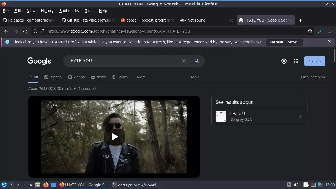The height and width of the screenshot is (189, 336).
Task: Switch to workspace 3
Action: pos(24,185)
